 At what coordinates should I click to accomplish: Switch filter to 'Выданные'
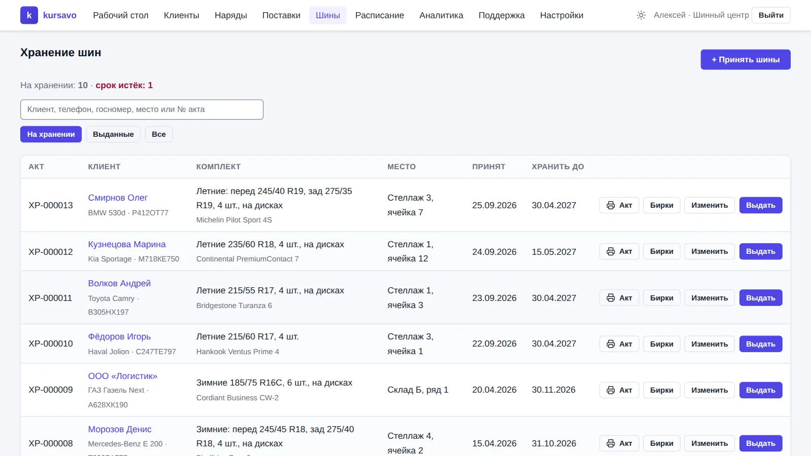pyautogui.click(x=113, y=134)
